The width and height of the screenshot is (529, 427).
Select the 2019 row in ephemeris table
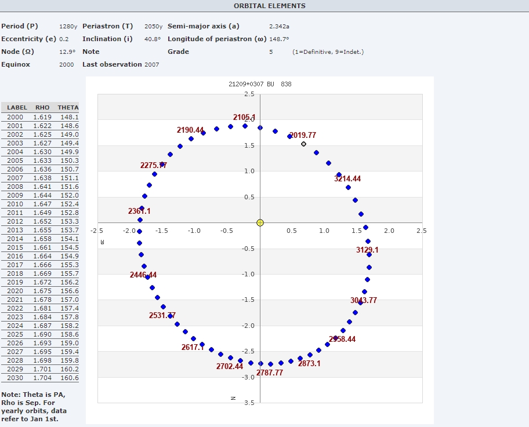39,282
